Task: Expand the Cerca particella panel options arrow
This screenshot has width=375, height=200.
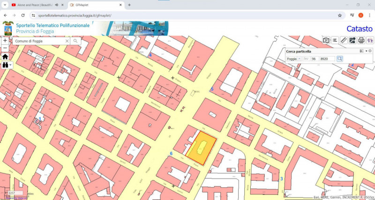Action: coord(366,51)
